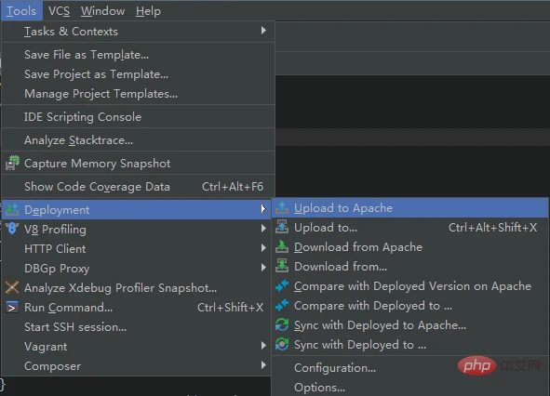Click the Download from... icon

pyautogui.click(x=282, y=267)
